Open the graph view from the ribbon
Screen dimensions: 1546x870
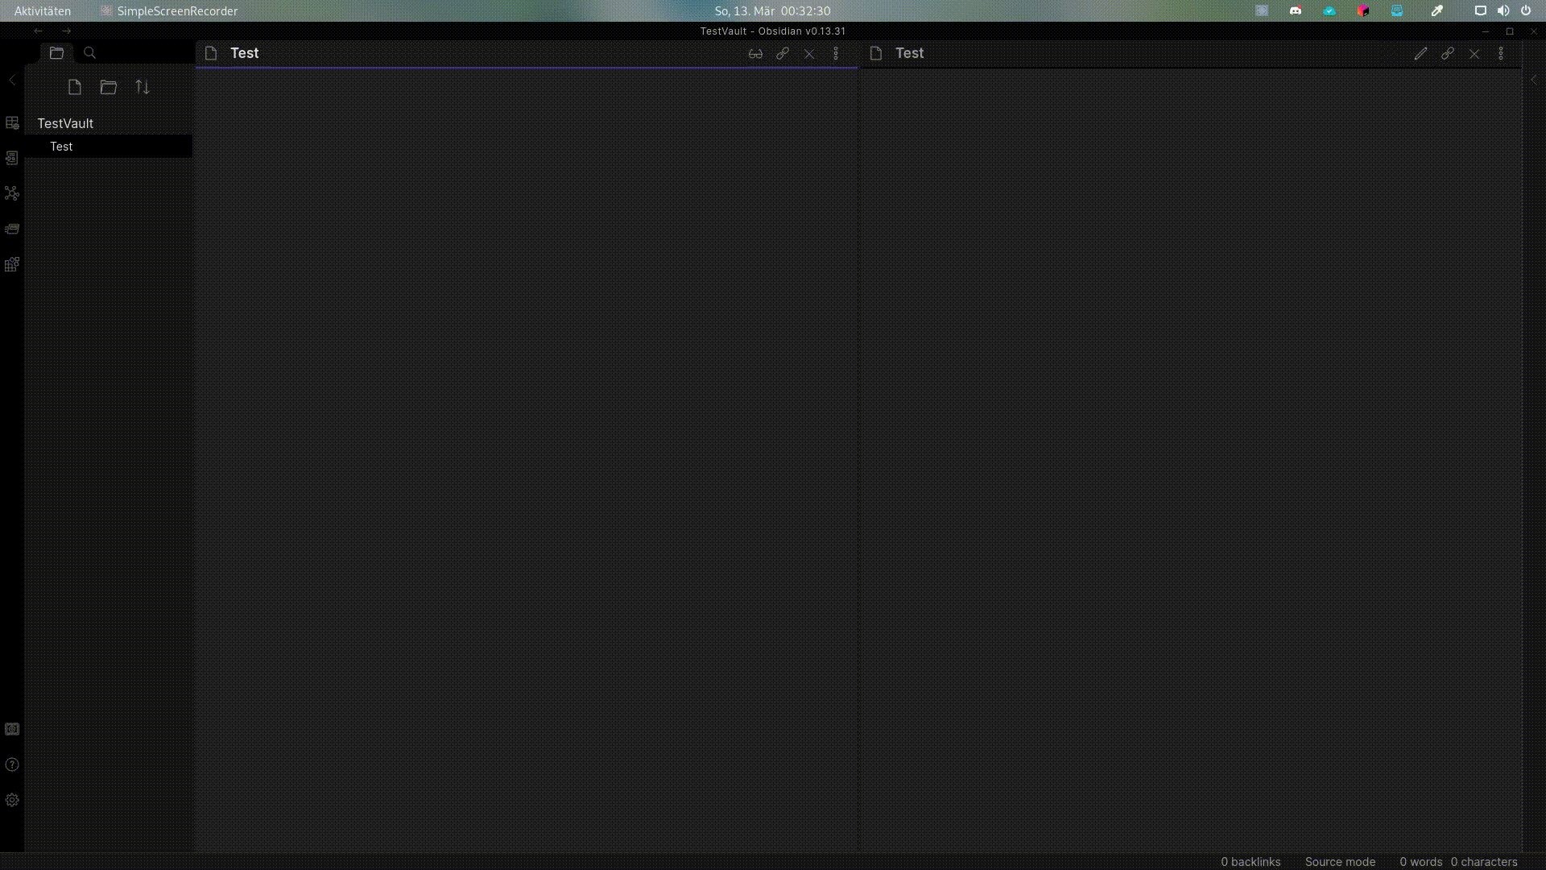[x=12, y=193]
